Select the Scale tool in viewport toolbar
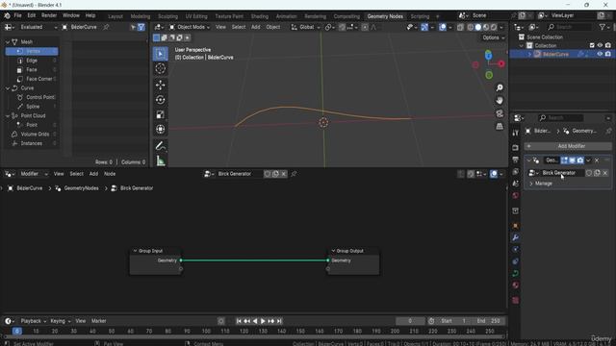The height and width of the screenshot is (346, 616). point(161,114)
